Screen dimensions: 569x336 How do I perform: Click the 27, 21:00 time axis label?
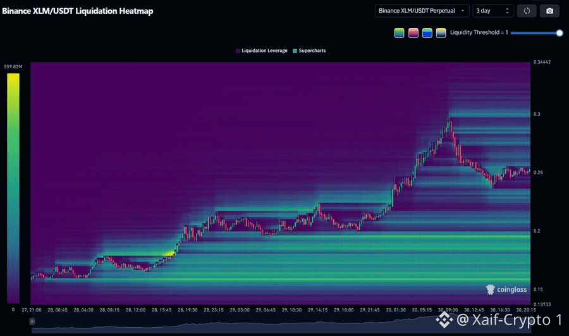31,310
